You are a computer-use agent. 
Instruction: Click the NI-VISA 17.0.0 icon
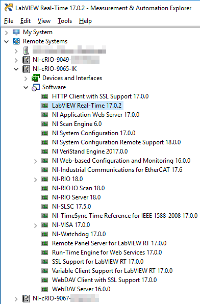[45, 225]
